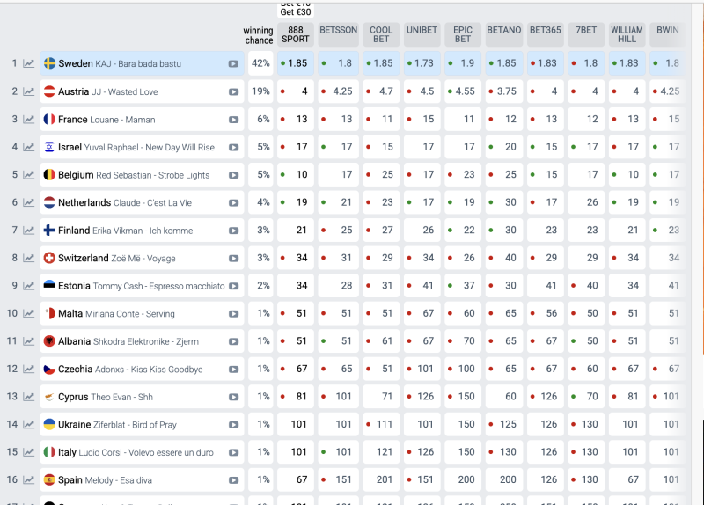Click the France flag icon
704x505 pixels.
[49, 120]
